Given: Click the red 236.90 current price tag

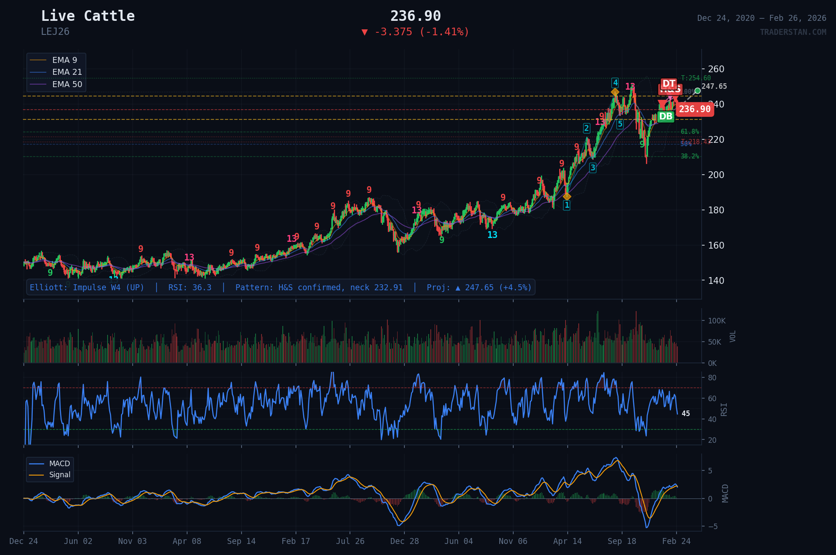Looking at the screenshot, I should [x=694, y=109].
